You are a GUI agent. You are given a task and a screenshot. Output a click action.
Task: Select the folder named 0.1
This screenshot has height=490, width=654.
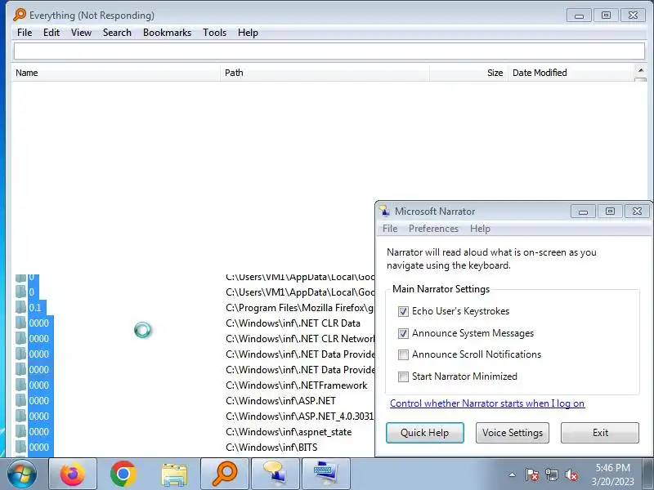click(x=35, y=308)
